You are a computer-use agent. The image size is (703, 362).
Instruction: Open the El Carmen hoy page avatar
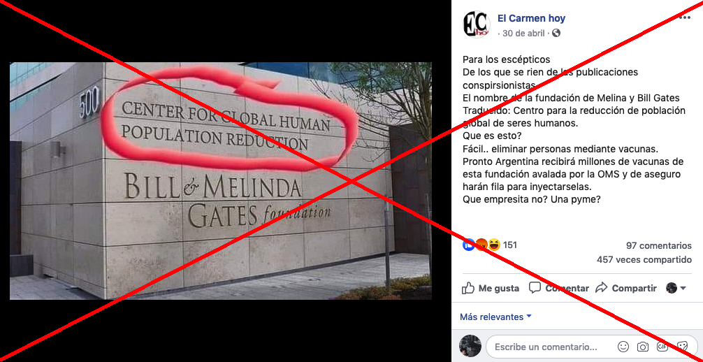click(x=475, y=24)
